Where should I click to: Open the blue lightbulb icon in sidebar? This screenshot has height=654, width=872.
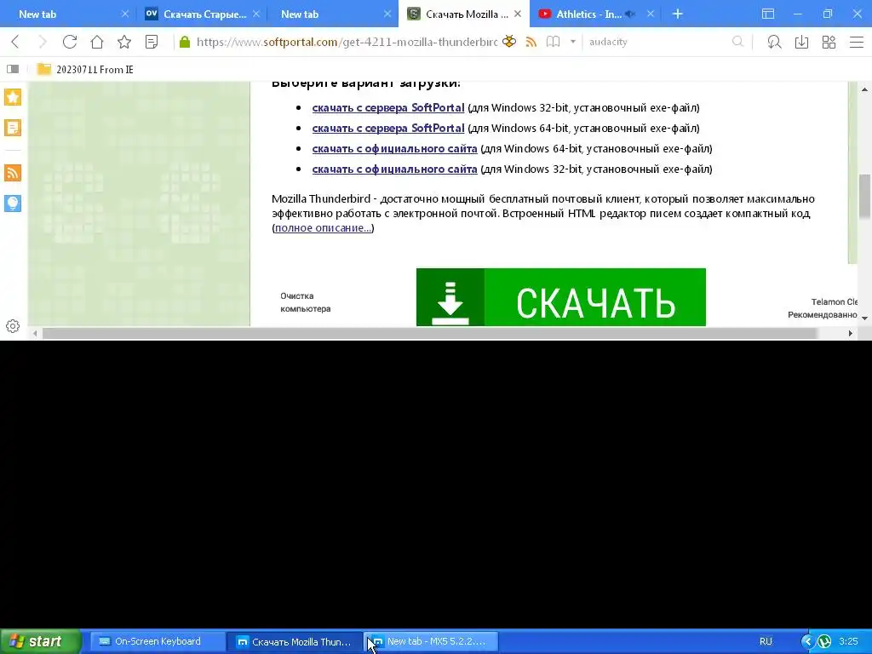point(13,204)
